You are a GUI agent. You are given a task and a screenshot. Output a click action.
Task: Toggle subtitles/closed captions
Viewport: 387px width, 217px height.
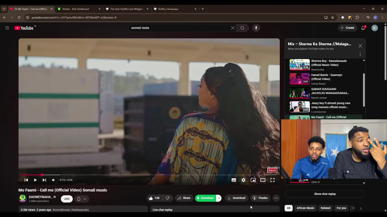tap(234, 180)
